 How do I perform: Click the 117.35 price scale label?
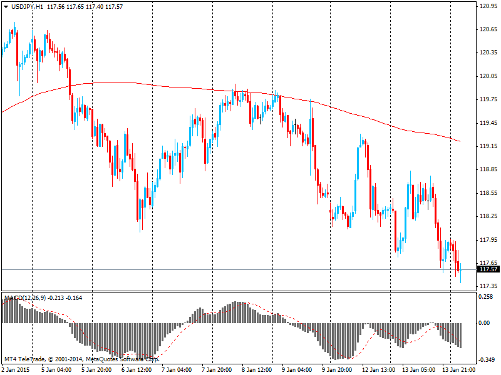point(488,286)
